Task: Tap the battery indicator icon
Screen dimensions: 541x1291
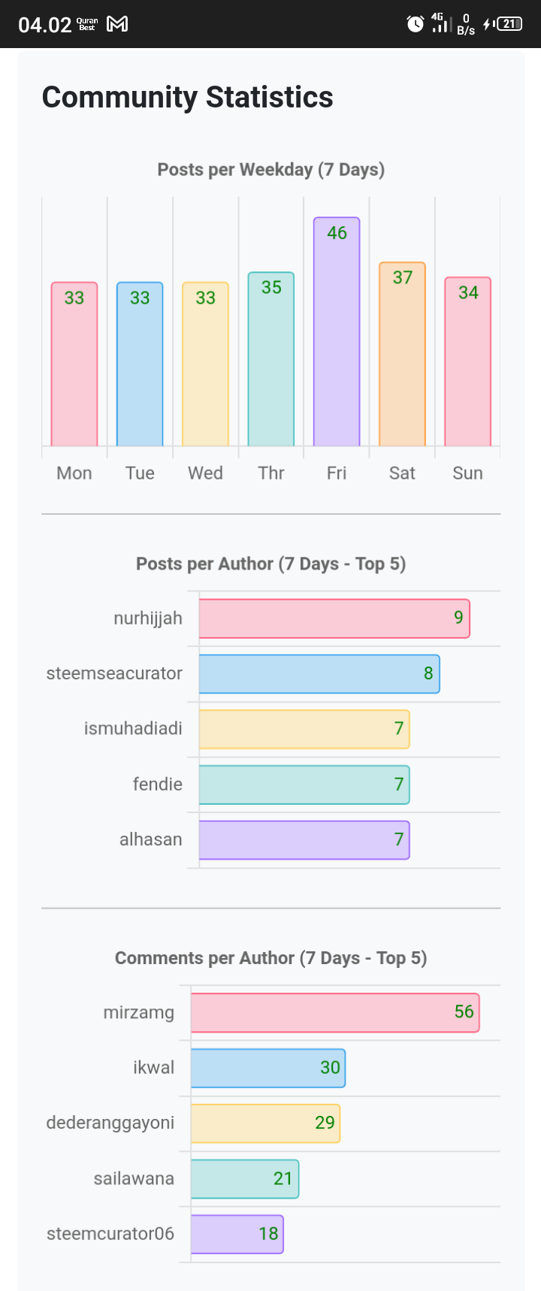Action: tap(509, 24)
